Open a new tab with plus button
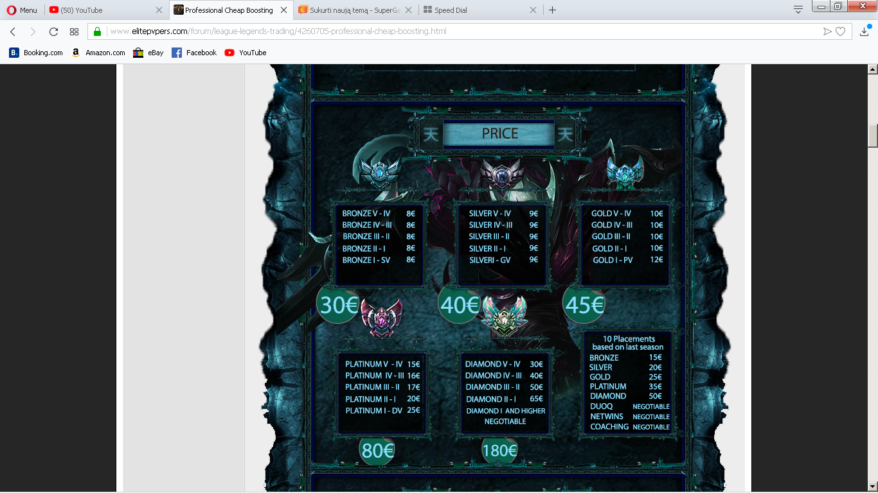The width and height of the screenshot is (878, 493). (553, 10)
